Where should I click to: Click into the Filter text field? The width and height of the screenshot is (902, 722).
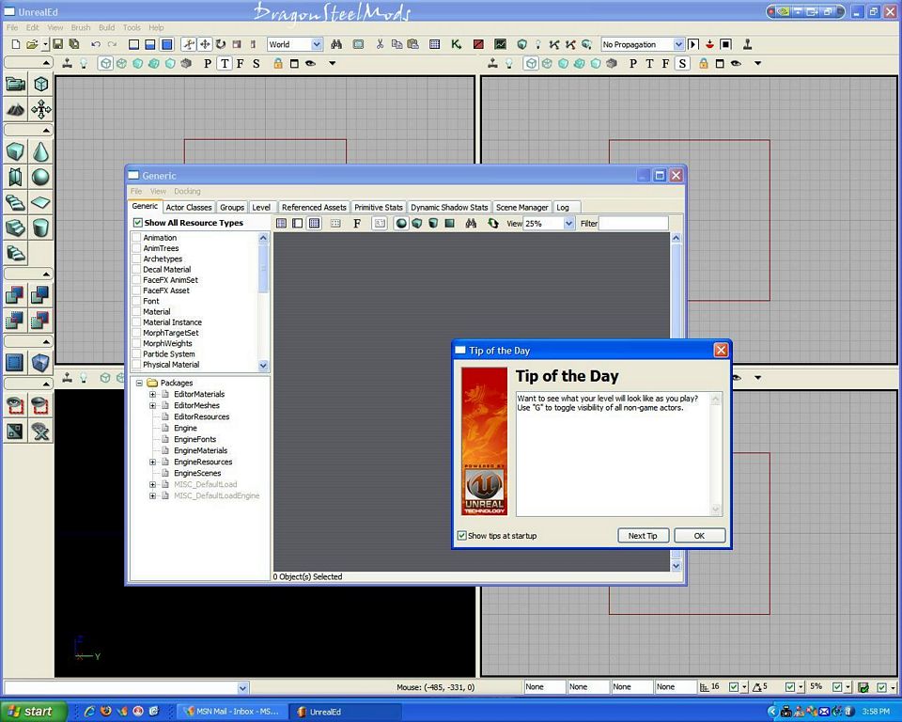click(633, 224)
